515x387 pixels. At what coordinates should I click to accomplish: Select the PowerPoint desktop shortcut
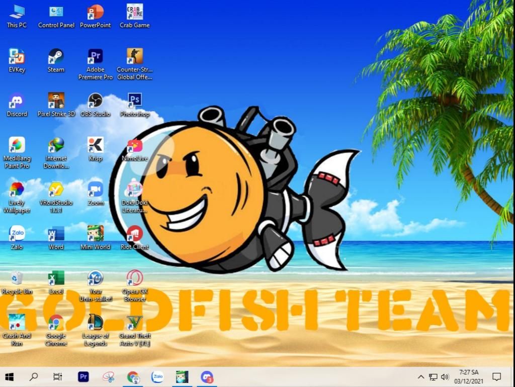[x=95, y=16]
